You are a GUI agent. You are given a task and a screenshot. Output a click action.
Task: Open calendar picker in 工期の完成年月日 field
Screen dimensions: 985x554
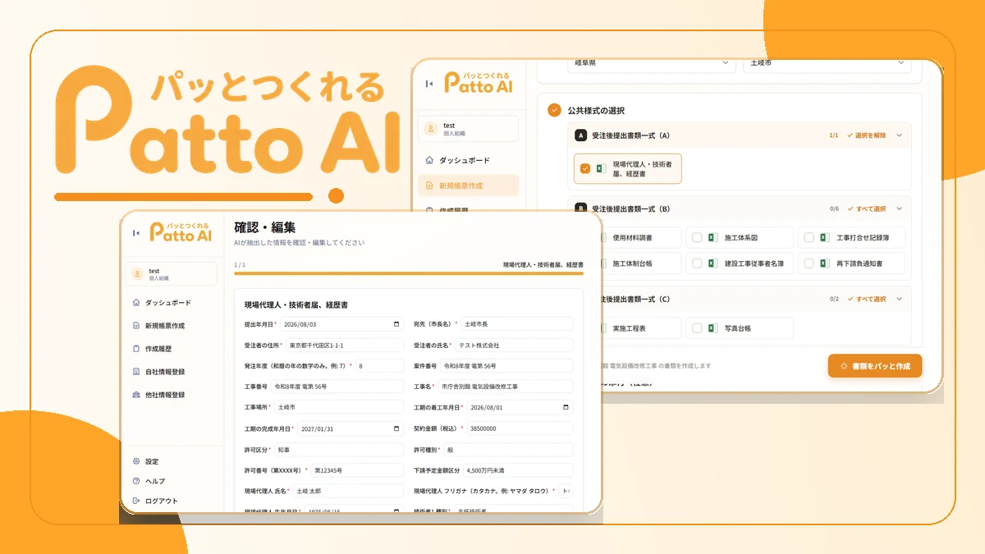click(397, 428)
